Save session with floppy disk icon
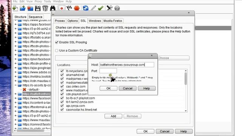 point(38,8)
